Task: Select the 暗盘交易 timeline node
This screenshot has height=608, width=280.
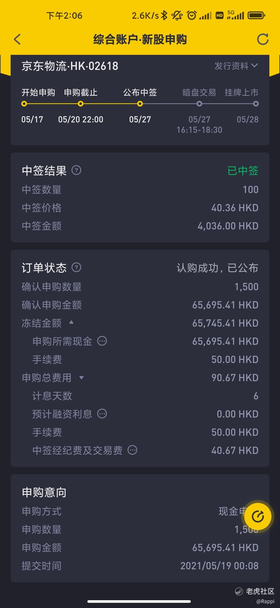Action: click(199, 104)
